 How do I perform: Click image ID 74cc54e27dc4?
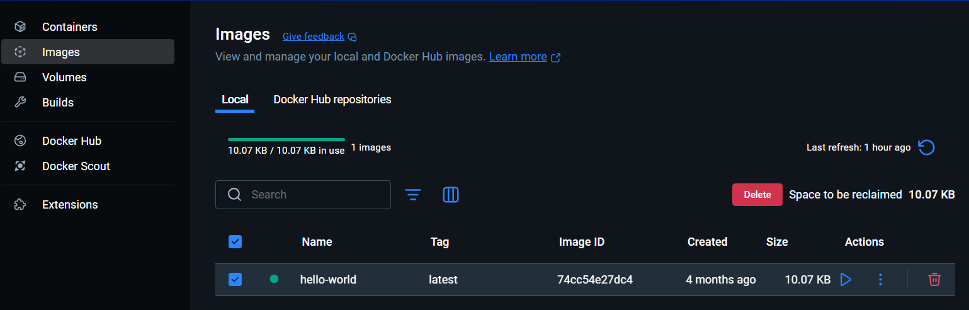point(595,279)
